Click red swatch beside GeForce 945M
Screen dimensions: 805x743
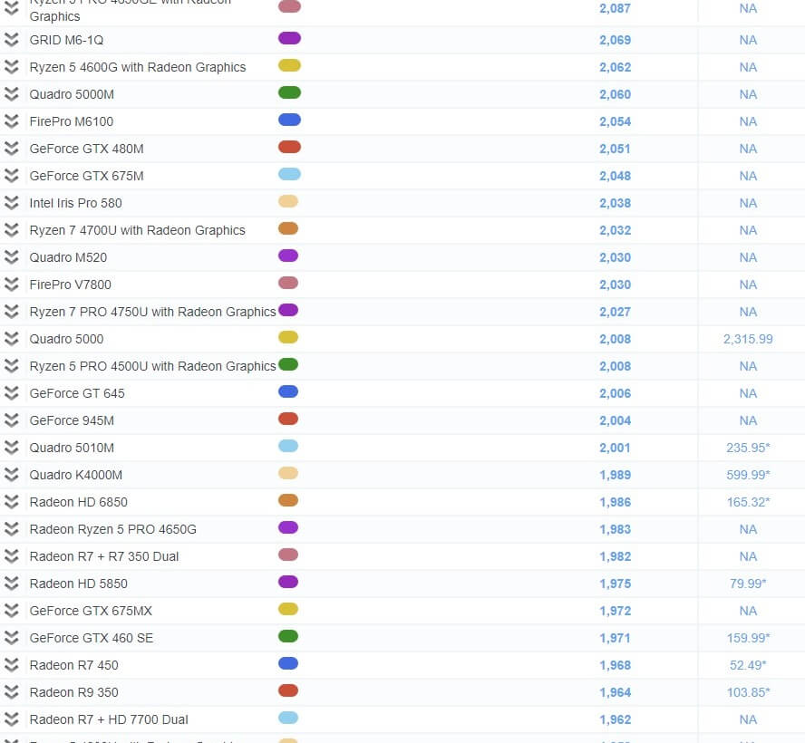coord(288,420)
